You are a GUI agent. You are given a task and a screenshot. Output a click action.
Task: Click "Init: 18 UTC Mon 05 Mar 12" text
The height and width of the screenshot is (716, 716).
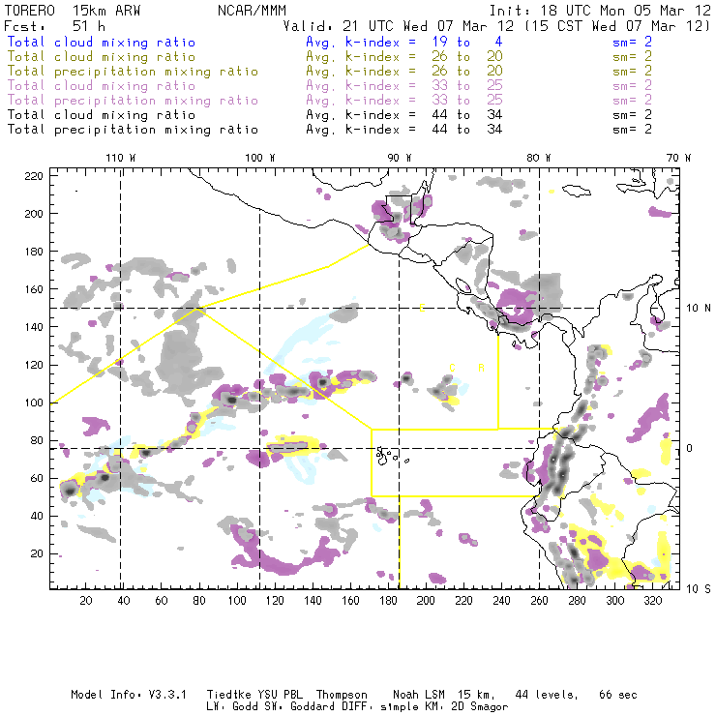click(600, 11)
